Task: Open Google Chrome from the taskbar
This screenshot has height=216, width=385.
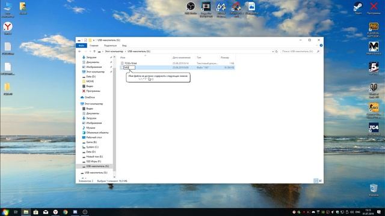Action: [x=66, y=212]
